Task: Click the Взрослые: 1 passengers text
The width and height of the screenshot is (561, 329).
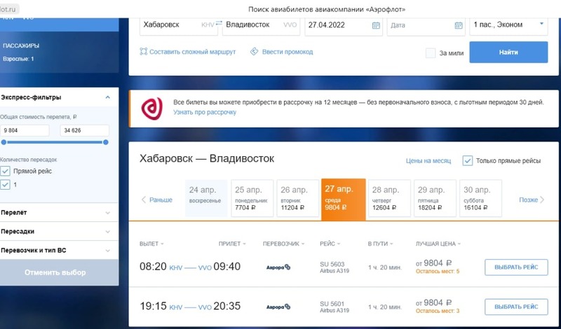Action: coord(18,59)
